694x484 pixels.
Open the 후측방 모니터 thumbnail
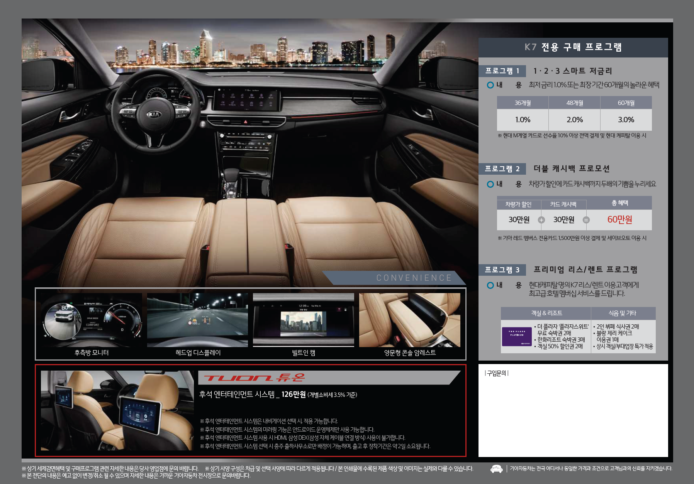coord(92,320)
